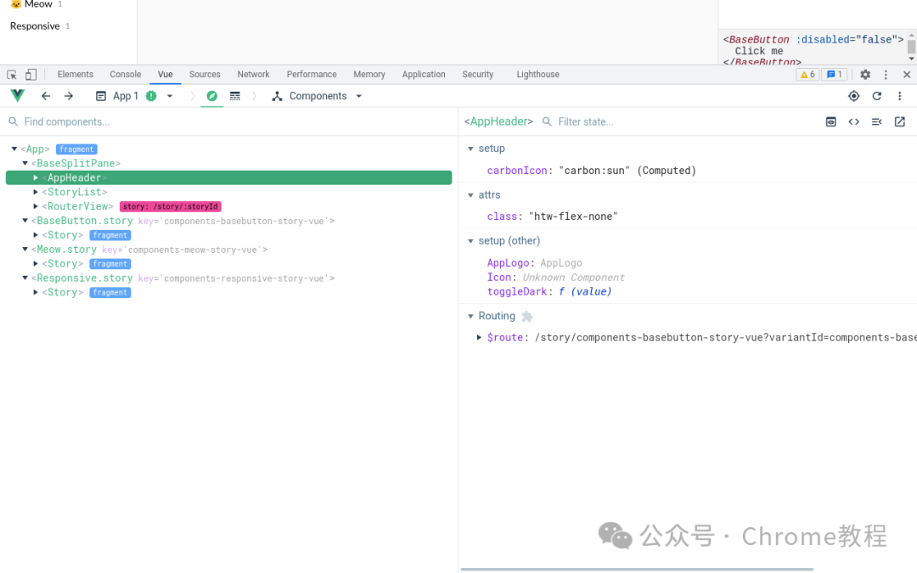The image size is (917, 573).
Task: Select the AppHeader component row
Action: pyautogui.click(x=228, y=177)
